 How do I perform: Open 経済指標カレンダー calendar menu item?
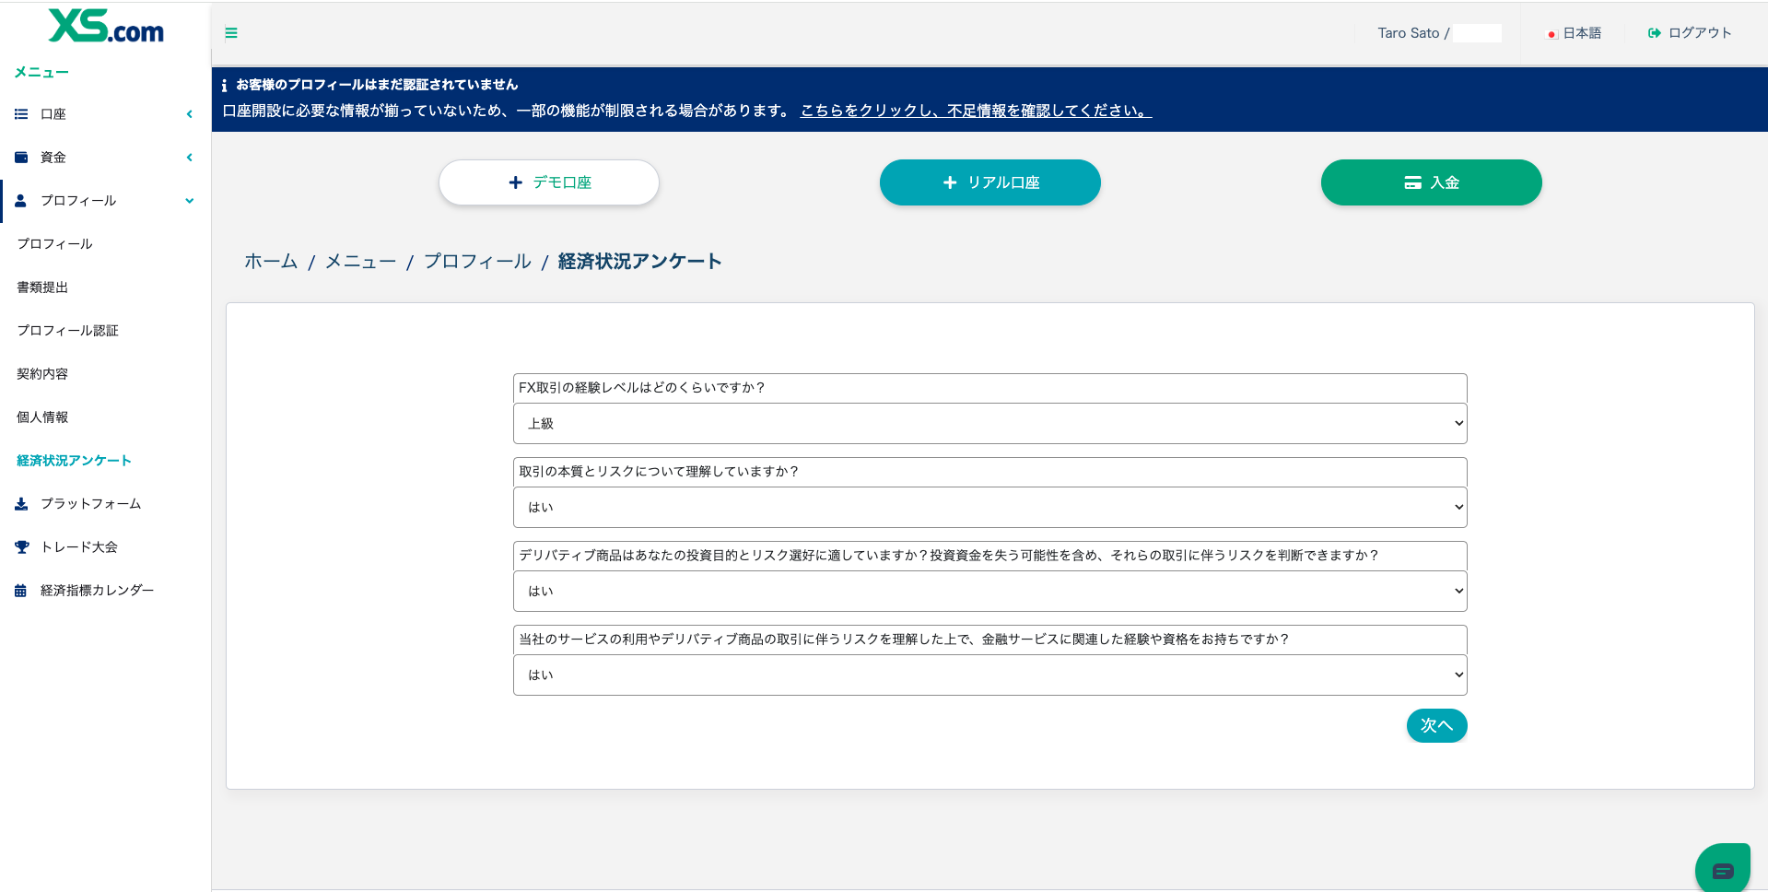click(96, 591)
